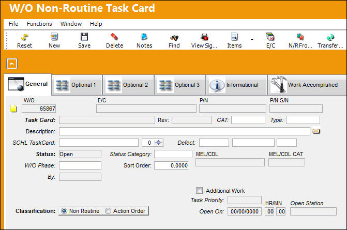Click the MN minutes field

pos(281,211)
